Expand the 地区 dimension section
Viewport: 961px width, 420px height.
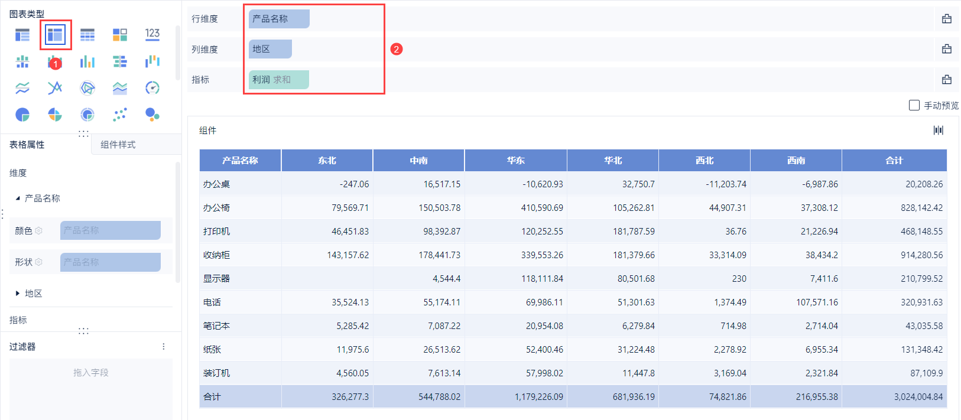(18, 293)
